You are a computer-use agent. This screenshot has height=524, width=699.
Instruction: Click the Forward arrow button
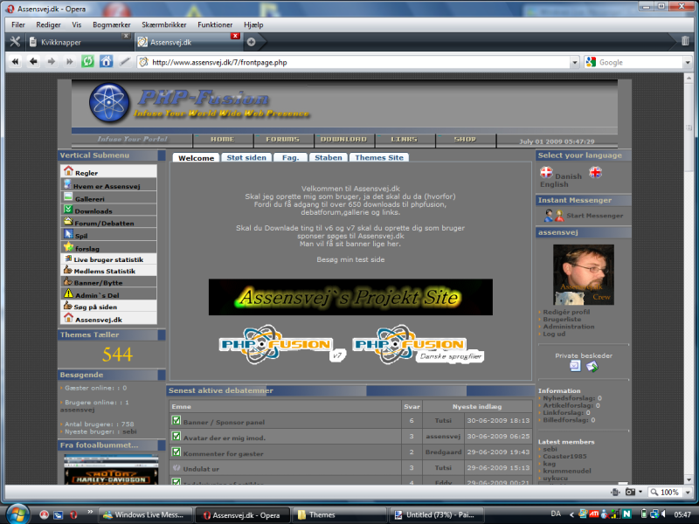pyautogui.click(x=52, y=61)
